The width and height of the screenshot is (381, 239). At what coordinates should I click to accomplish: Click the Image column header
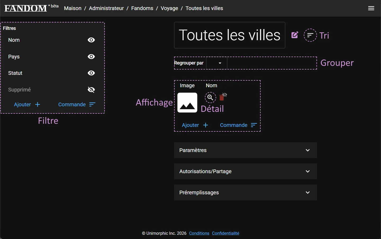coord(187,85)
